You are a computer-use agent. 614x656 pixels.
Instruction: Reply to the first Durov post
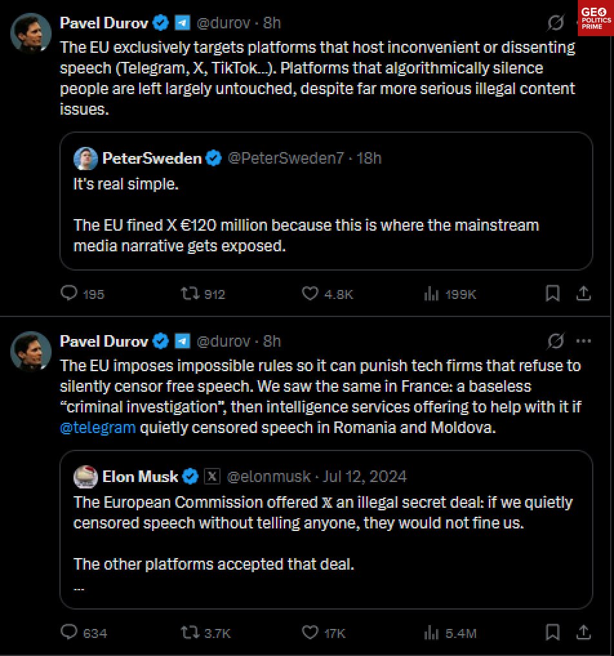[x=69, y=294]
